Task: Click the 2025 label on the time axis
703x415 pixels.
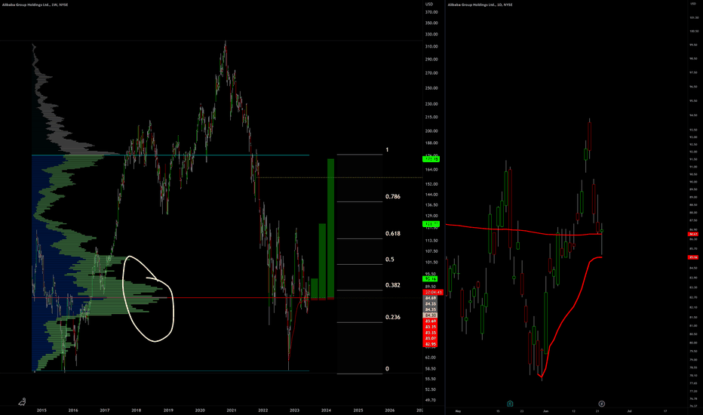Action: click(358, 410)
